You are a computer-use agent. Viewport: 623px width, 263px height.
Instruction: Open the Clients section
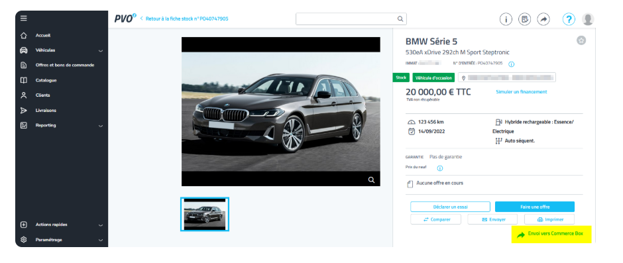pos(43,95)
